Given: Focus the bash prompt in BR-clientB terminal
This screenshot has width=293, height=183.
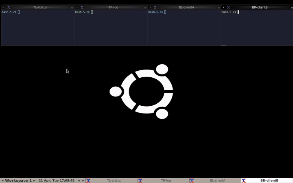Looking at the screenshot, I should (x=229, y=12).
